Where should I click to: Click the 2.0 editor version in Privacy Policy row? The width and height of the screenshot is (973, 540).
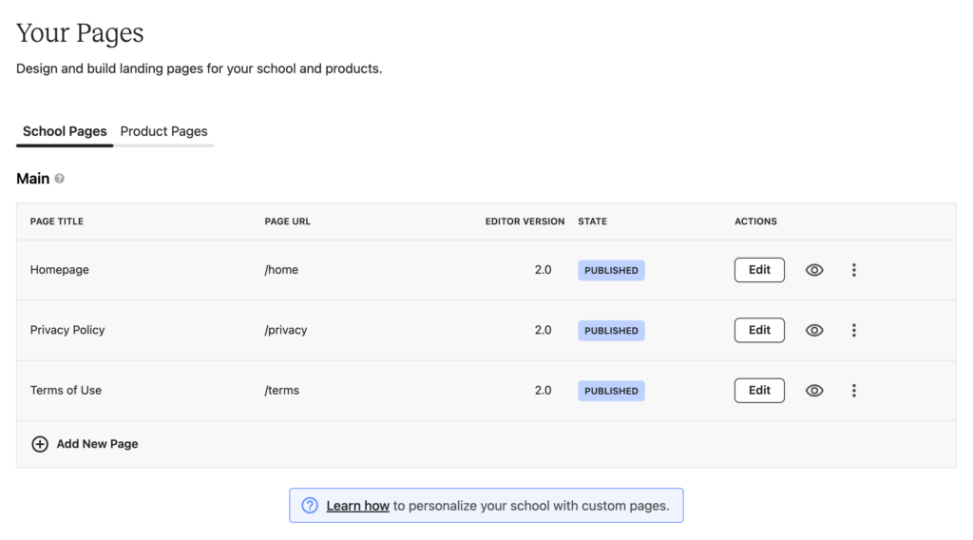point(543,330)
